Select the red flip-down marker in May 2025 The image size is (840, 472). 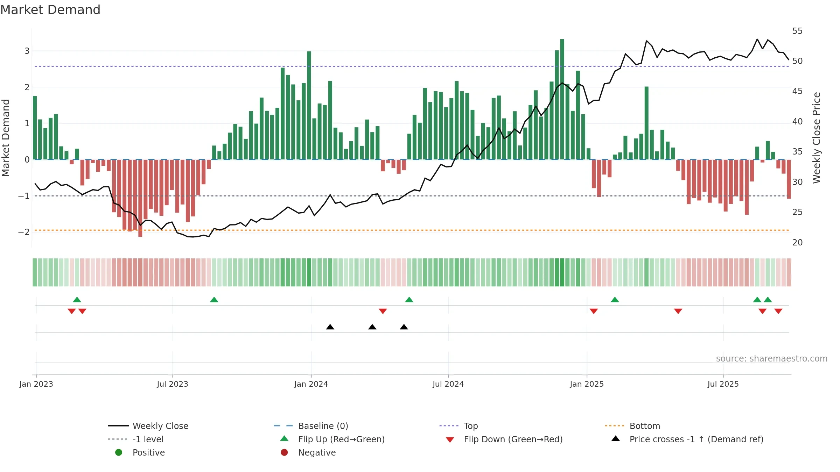click(678, 311)
